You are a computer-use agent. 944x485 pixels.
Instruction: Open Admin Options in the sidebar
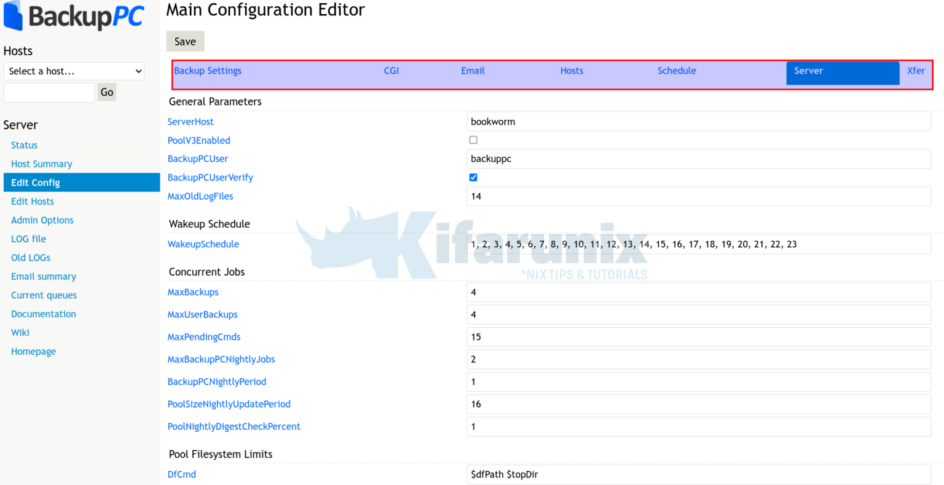(42, 220)
